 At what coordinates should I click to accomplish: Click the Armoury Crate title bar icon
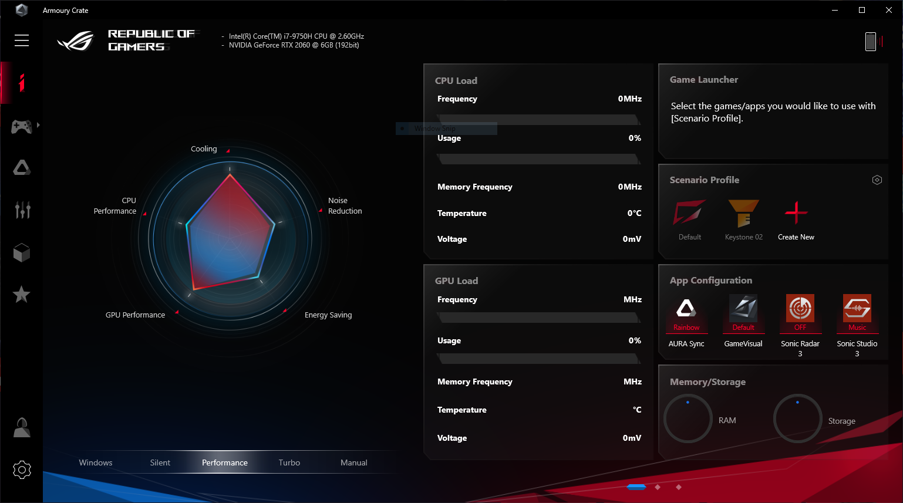coord(22,10)
